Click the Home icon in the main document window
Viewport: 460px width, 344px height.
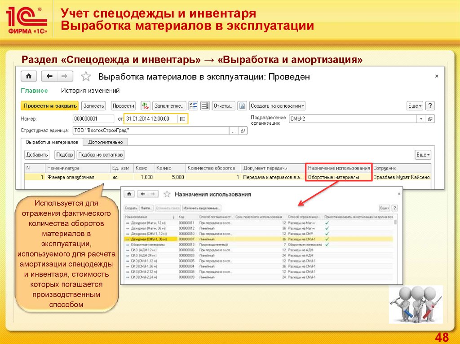point(29,76)
